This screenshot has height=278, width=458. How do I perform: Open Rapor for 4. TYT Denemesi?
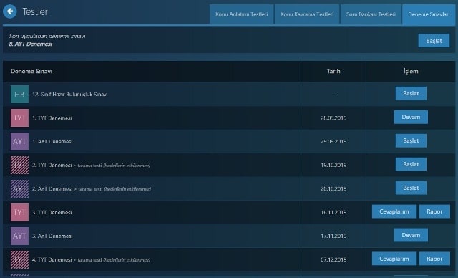434,259
